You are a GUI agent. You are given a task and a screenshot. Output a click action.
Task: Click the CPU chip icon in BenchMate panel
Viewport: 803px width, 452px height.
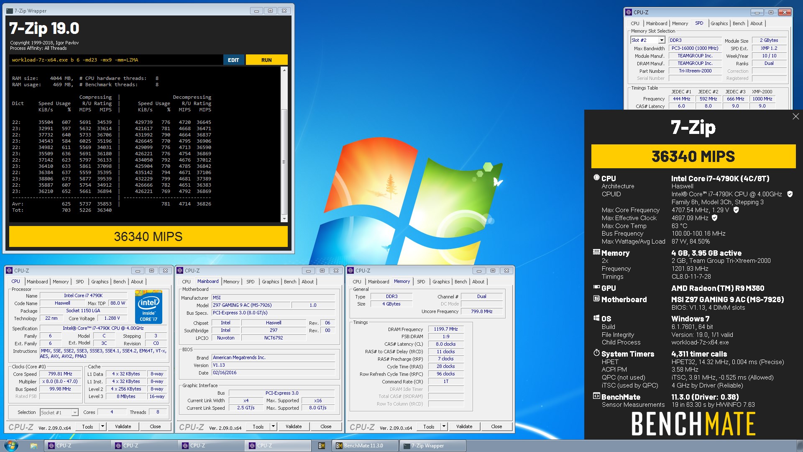pyautogui.click(x=596, y=177)
